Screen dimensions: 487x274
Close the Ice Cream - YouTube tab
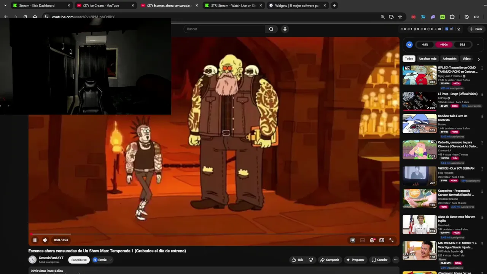[x=133, y=6]
